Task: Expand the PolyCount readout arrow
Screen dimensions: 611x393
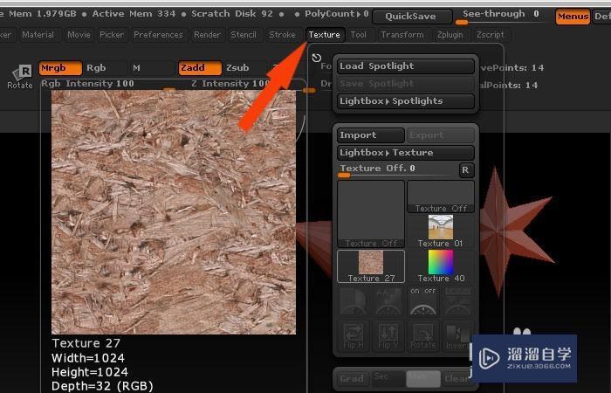Action: (x=359, y=14)
